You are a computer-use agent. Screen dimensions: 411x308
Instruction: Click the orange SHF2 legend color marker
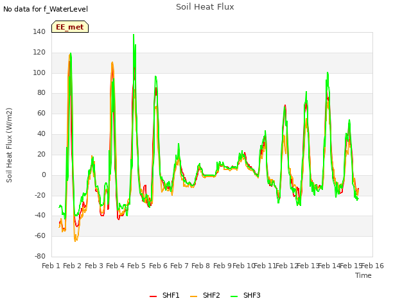point(193,296)
